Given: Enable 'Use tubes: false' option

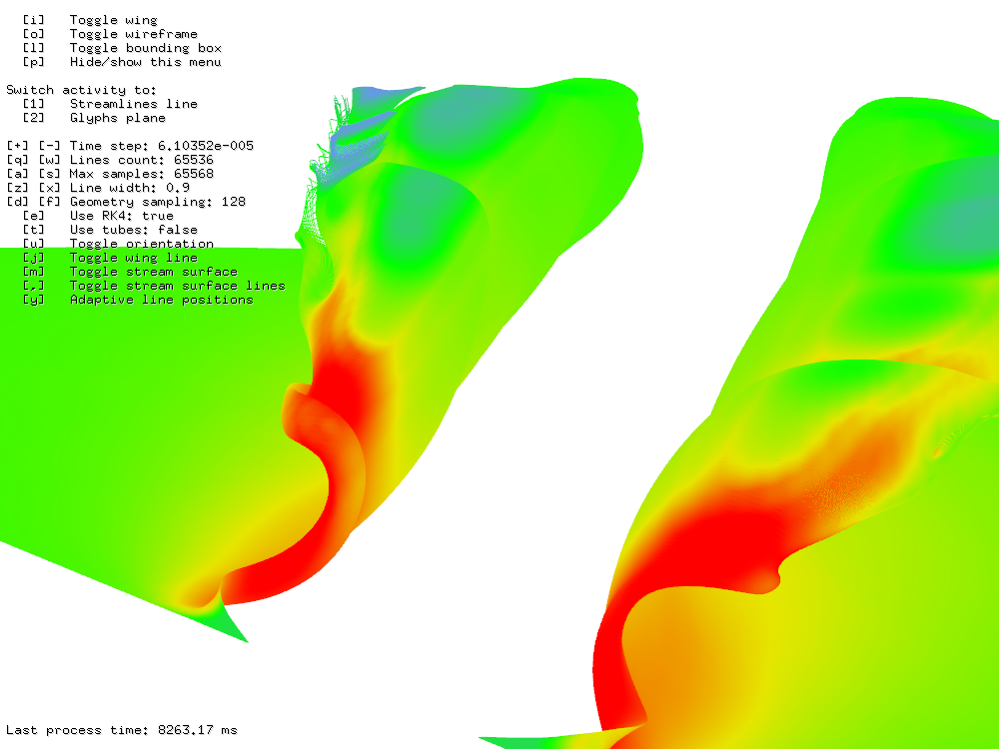Looking at the screenshot, I should click(x=133, y=230).
